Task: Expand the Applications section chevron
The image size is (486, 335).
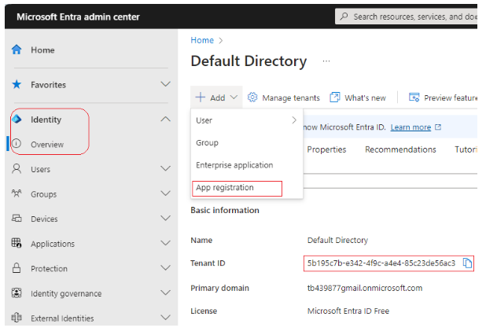Action: [x=165, y=243]
